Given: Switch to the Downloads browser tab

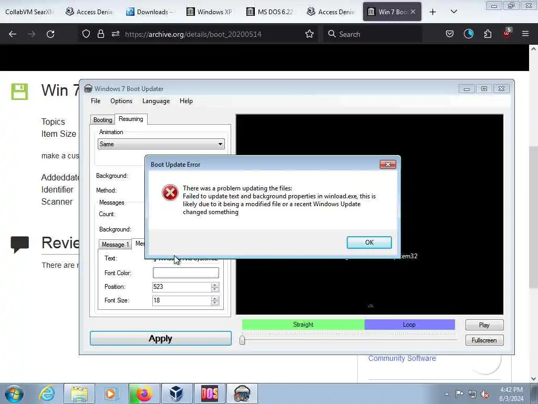Looking at the screenshot, I should tap(149, 12).
